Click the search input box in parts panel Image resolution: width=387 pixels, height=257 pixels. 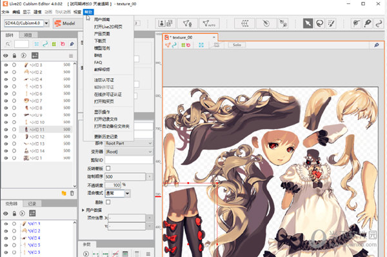pos(21,44)
